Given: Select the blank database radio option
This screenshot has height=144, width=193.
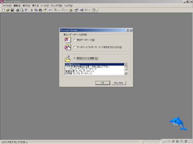Looking at the screenshot, I should click(x=75, y=40).
